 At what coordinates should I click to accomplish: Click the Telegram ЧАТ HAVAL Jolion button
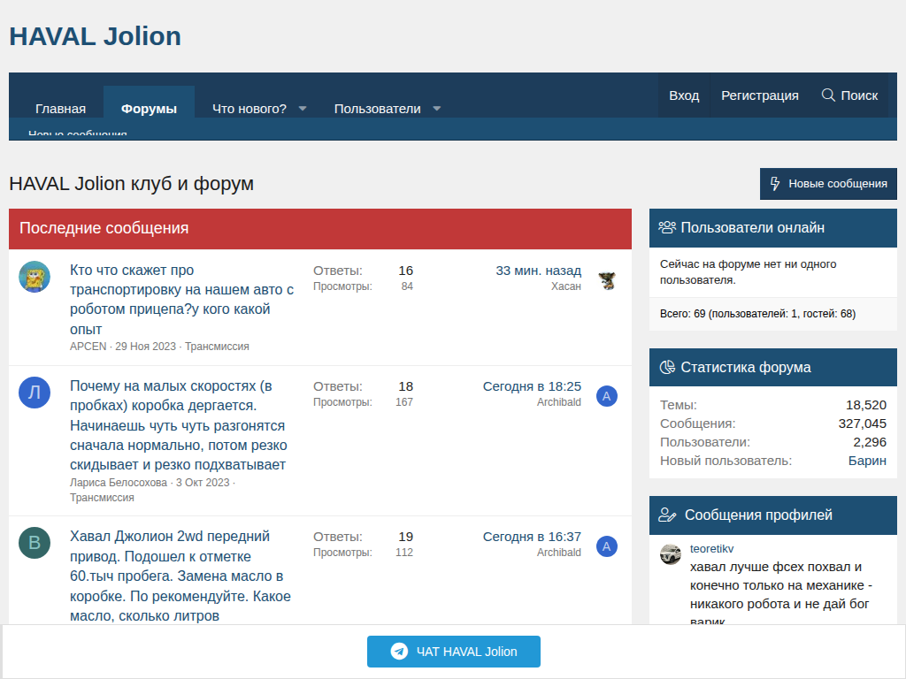453,652
